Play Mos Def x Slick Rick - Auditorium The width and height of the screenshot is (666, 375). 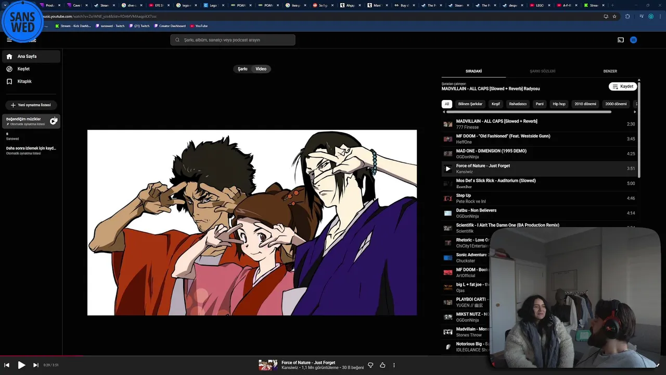tap(539, 183)
